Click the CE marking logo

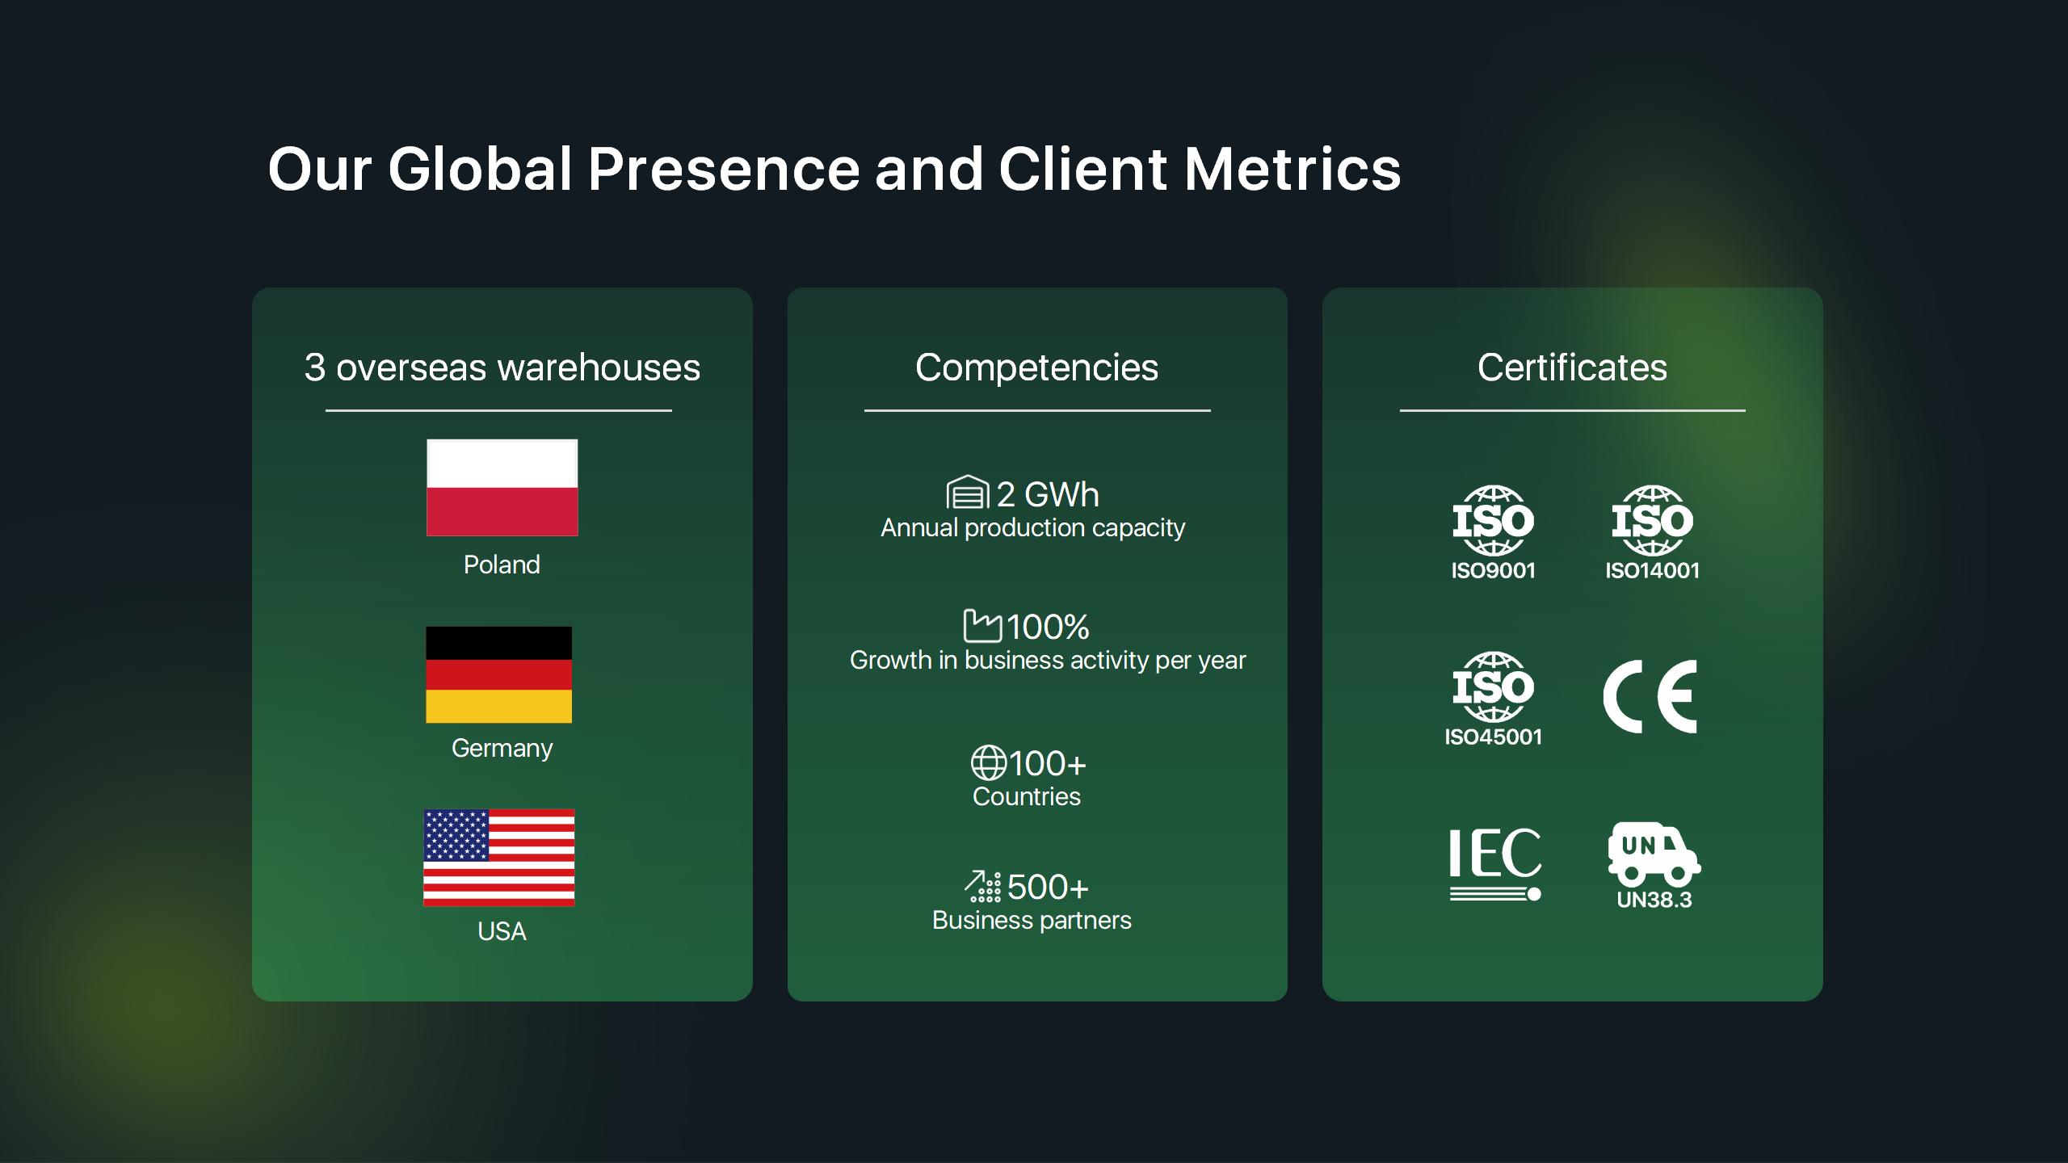pyautogui.click(x=1650, y=696)
